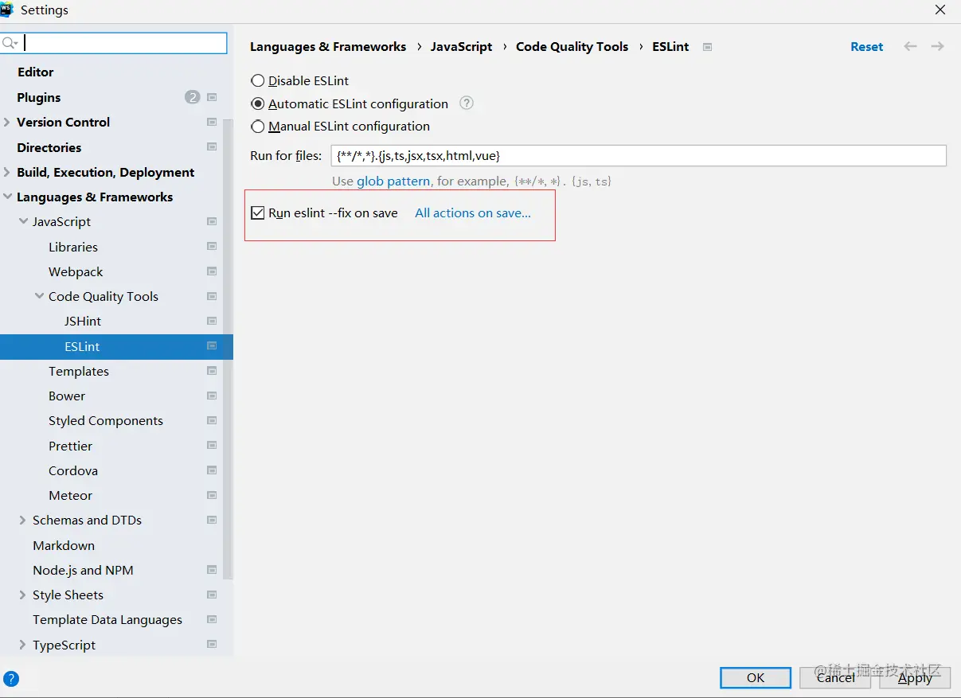Click project icon on Style Sheets row
Image resolution: width=961 pixels, height=698 pixels.
click(x=212, y=595)
